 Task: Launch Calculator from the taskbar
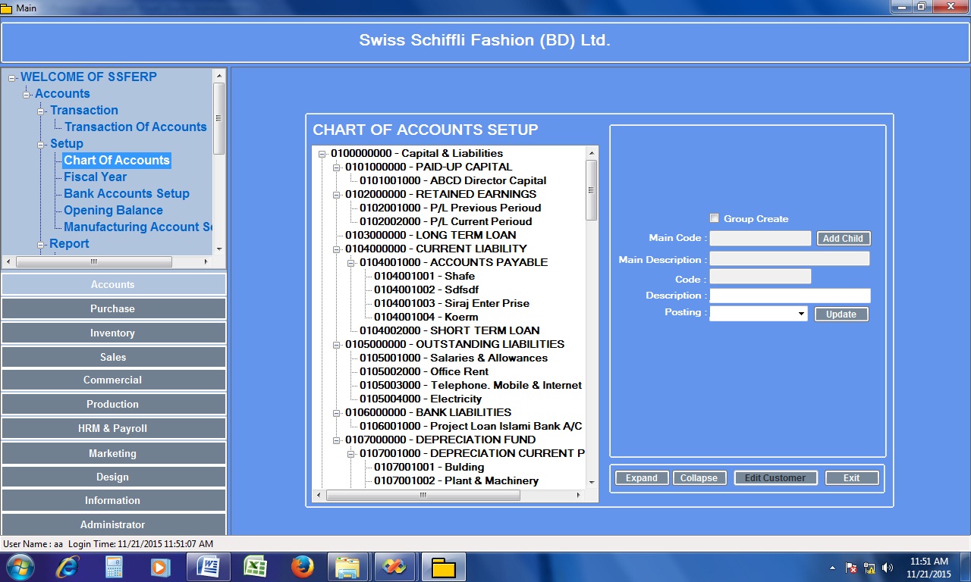coord(114,567)
